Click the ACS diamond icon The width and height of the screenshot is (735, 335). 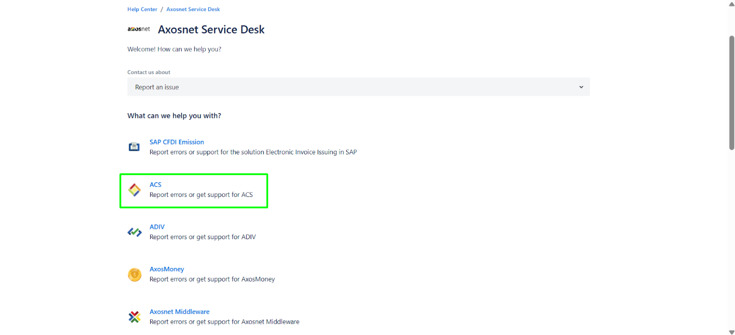[134, 190]
